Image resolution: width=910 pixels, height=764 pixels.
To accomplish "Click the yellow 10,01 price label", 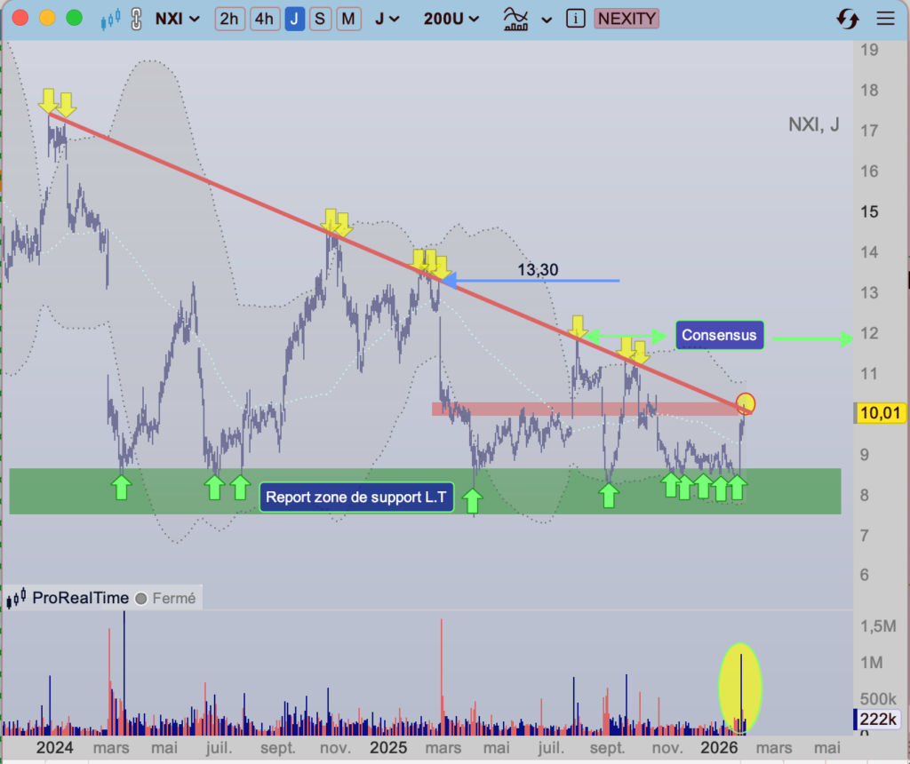I will [880, 413].
